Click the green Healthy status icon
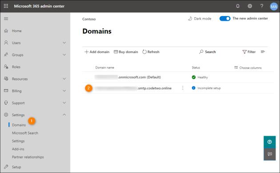 click(x=194, y=77)
